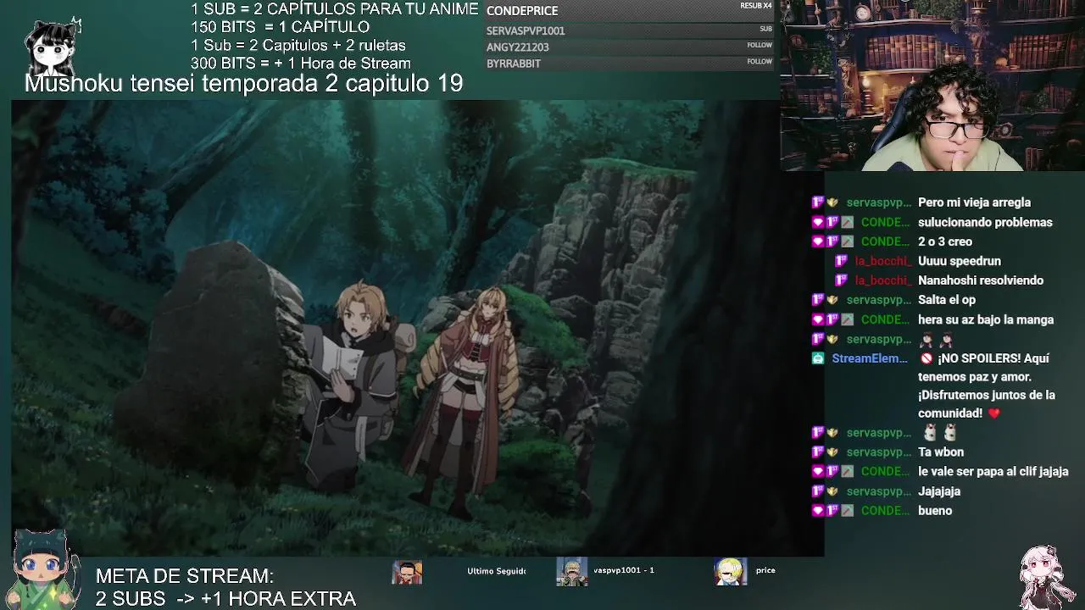Click the pickaxe badge on 'le vale ser papa' row

pyautogui.click(x=847, y=472)
